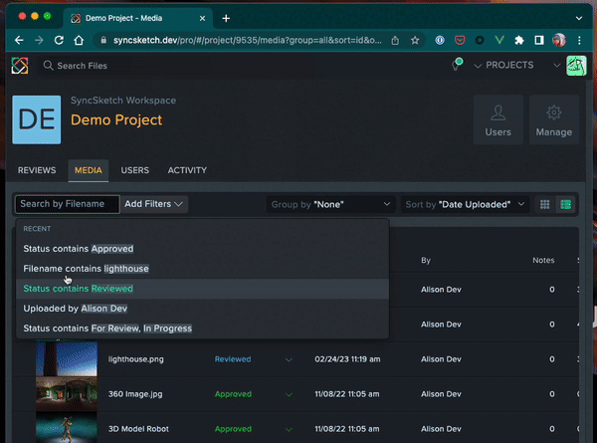
Task: Click the Notes column header
Action: (x=543, y=260)
